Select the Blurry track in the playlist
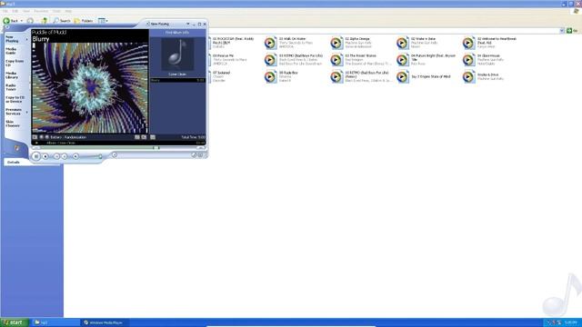Image resolution: width=582 pixels, height=327 pixels. [177, 80]
